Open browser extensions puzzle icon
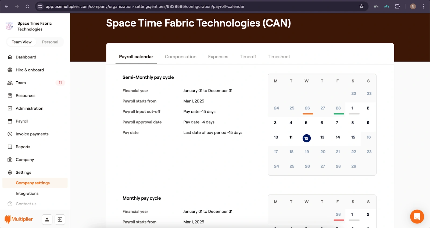Screen dimensions: 430x228 click(x=397, y=6)
